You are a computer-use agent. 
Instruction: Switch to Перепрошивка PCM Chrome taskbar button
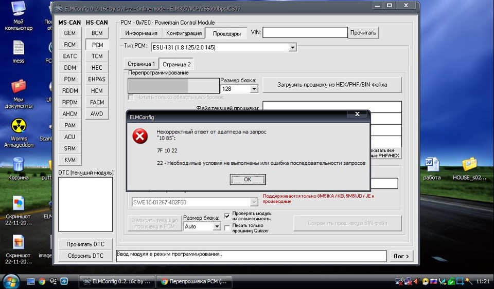pyautogui.click(x=194, y=281)
